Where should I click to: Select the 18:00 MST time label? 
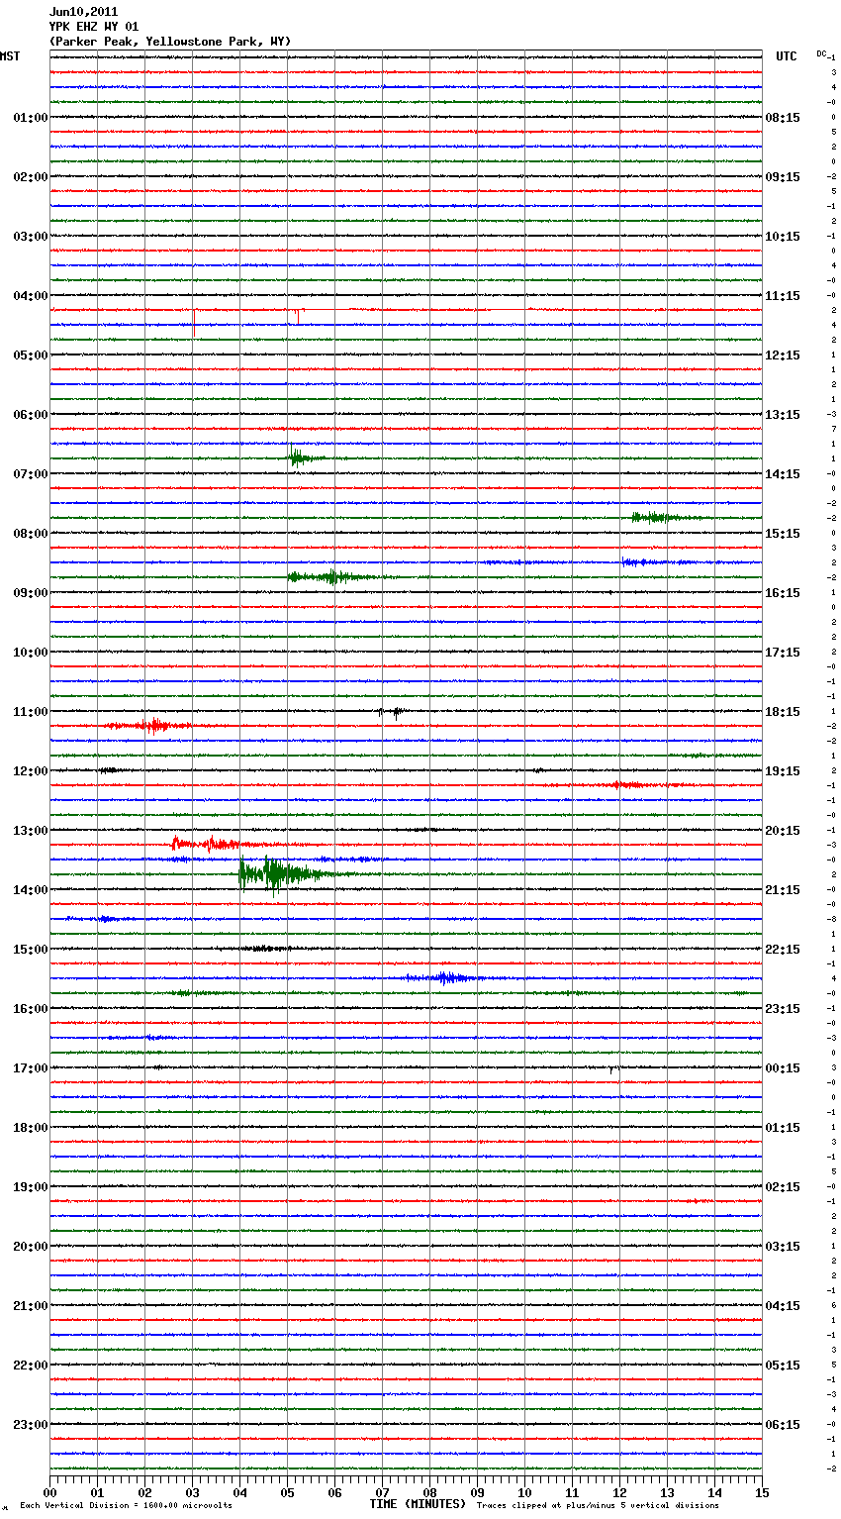[31, 1128]
